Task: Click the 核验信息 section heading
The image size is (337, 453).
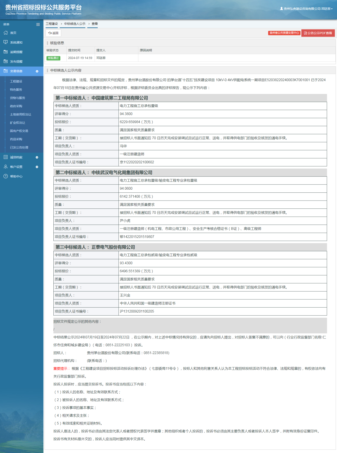Action: click(57, 43)
